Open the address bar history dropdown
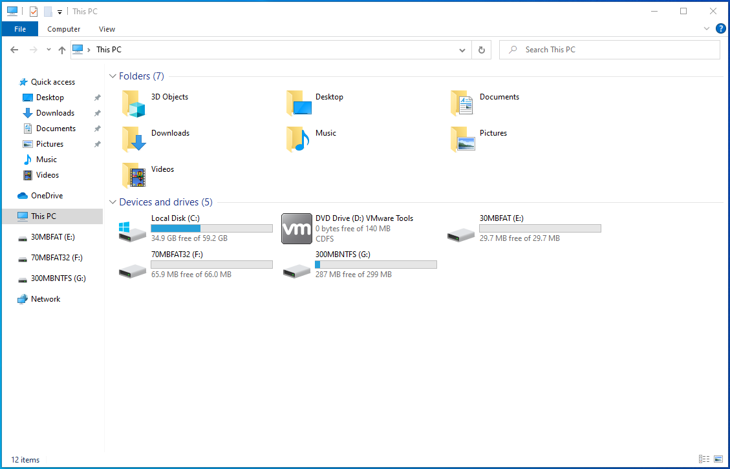730x469 pixels. coord(462,50)
